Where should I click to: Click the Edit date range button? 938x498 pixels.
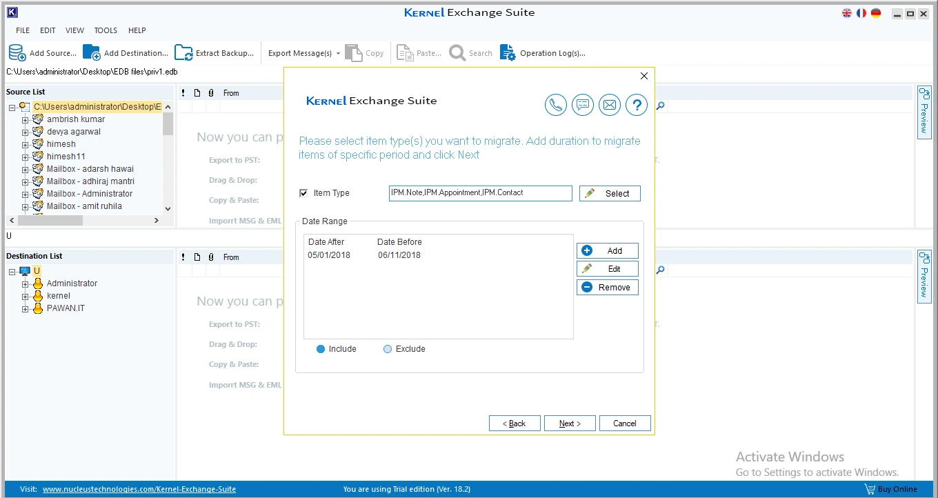[x=608, y=269]
